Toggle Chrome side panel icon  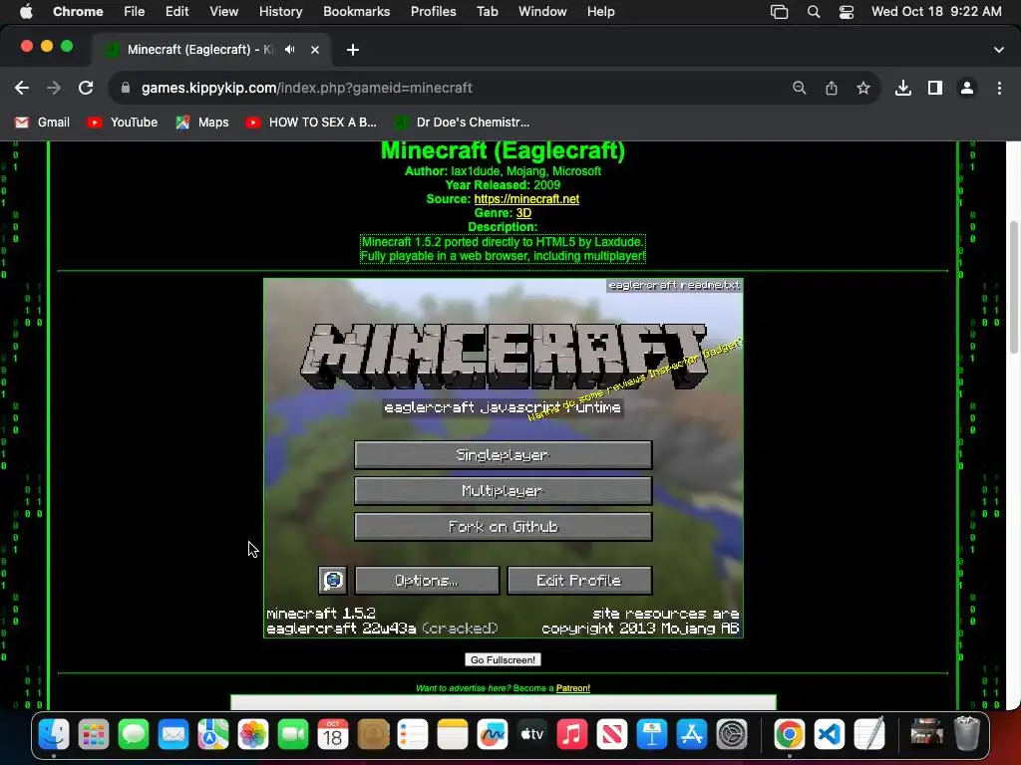[935, 88]
